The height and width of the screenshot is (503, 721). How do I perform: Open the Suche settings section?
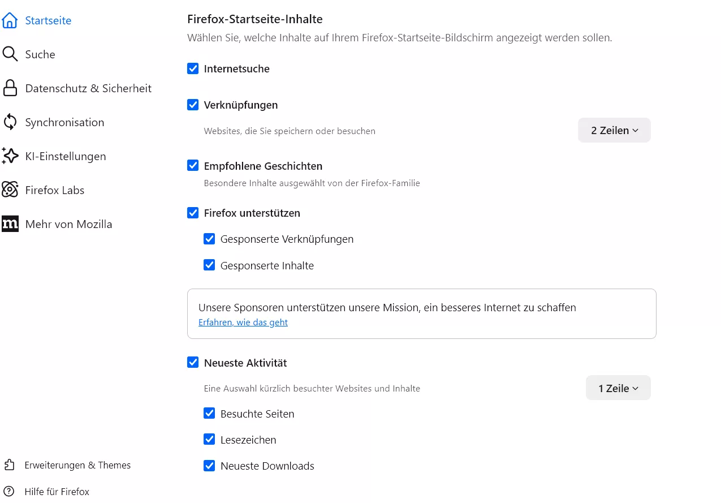[40, 54]
